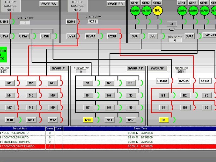This screenshot has height=162, width=216.
Task: Click the Event Time column header
Action: (x=140, y=129)
